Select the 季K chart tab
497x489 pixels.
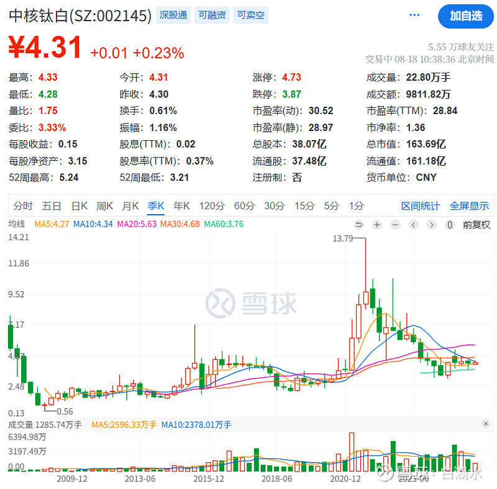click(x=156, y=206)
